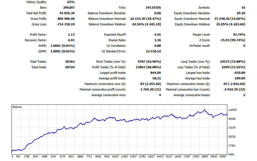This screenshot has height=161, width=257.
Task: Click the Largest loss trade value -650.80
Action: 239,73
